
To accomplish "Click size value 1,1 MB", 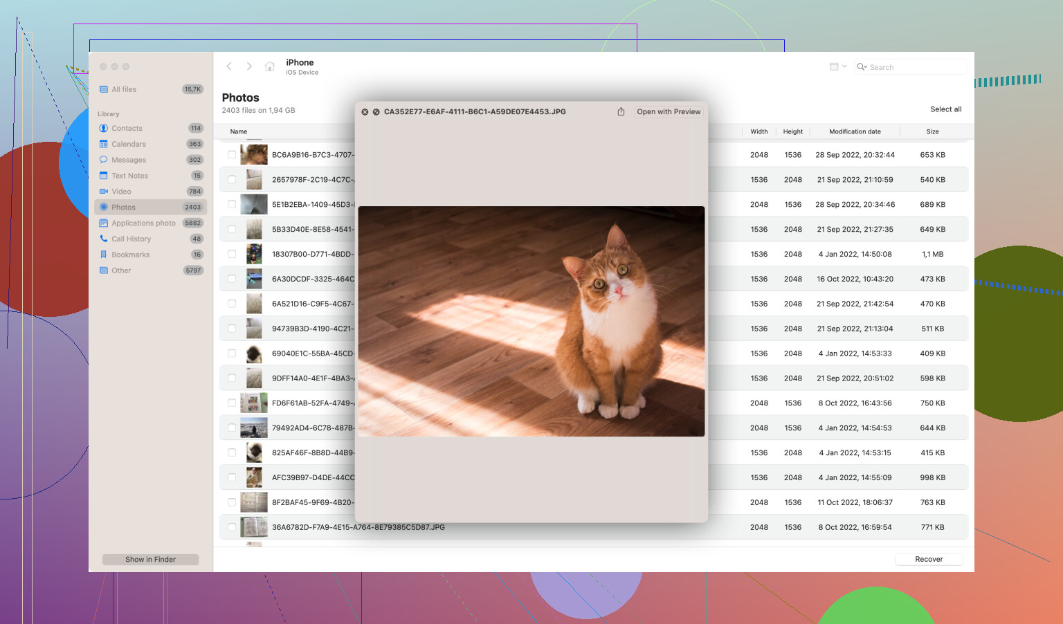I will click(933, 254).
